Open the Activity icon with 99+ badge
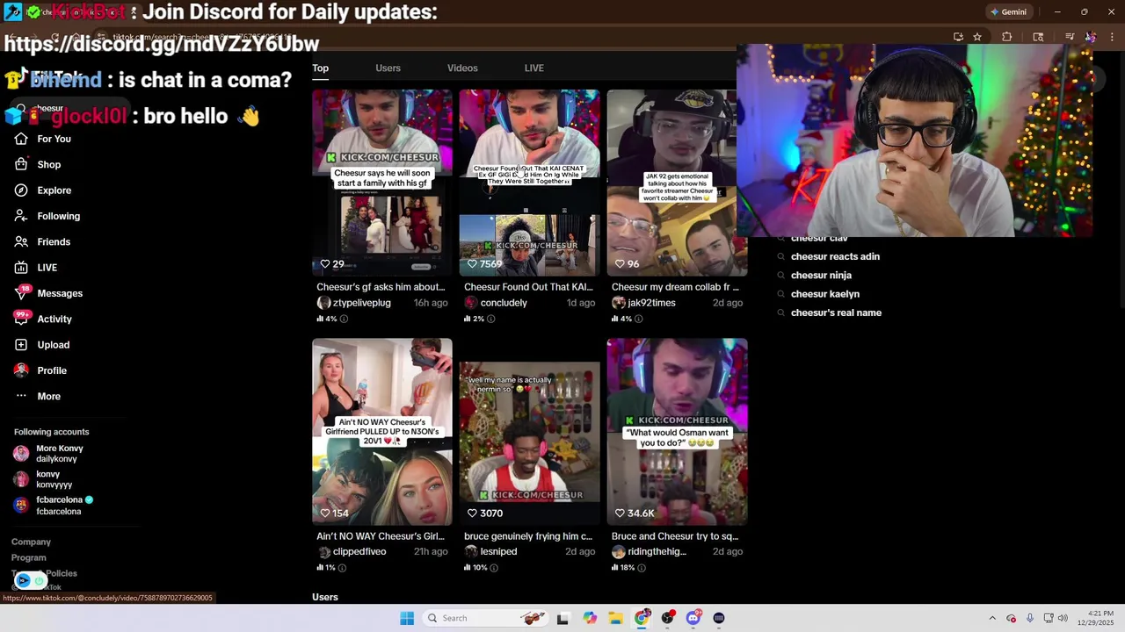1125x632 pixels. [21, 319]
